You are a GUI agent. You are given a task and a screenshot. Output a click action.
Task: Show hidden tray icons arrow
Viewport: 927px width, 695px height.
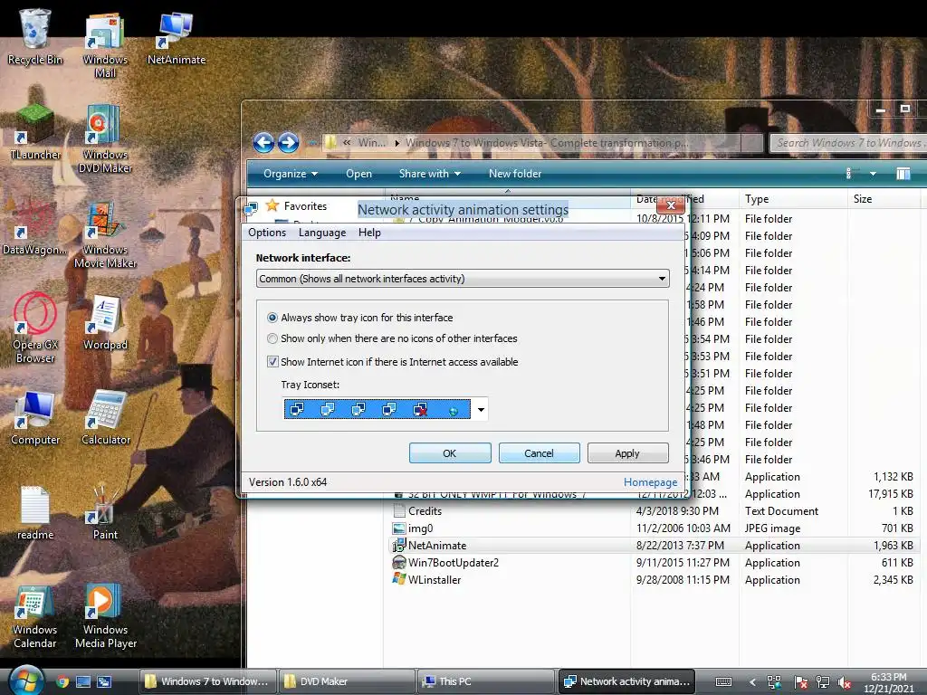[752, 682]
